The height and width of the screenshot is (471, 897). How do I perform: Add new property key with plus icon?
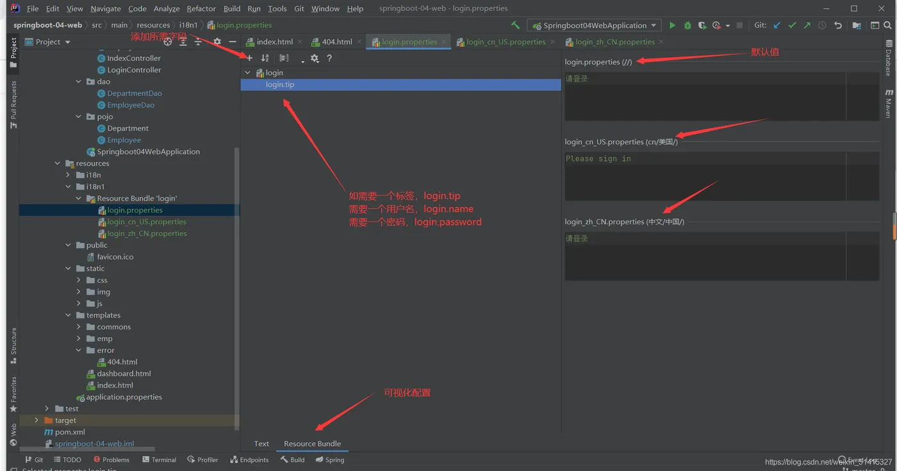pyautogui.click(x=250, y=58)
